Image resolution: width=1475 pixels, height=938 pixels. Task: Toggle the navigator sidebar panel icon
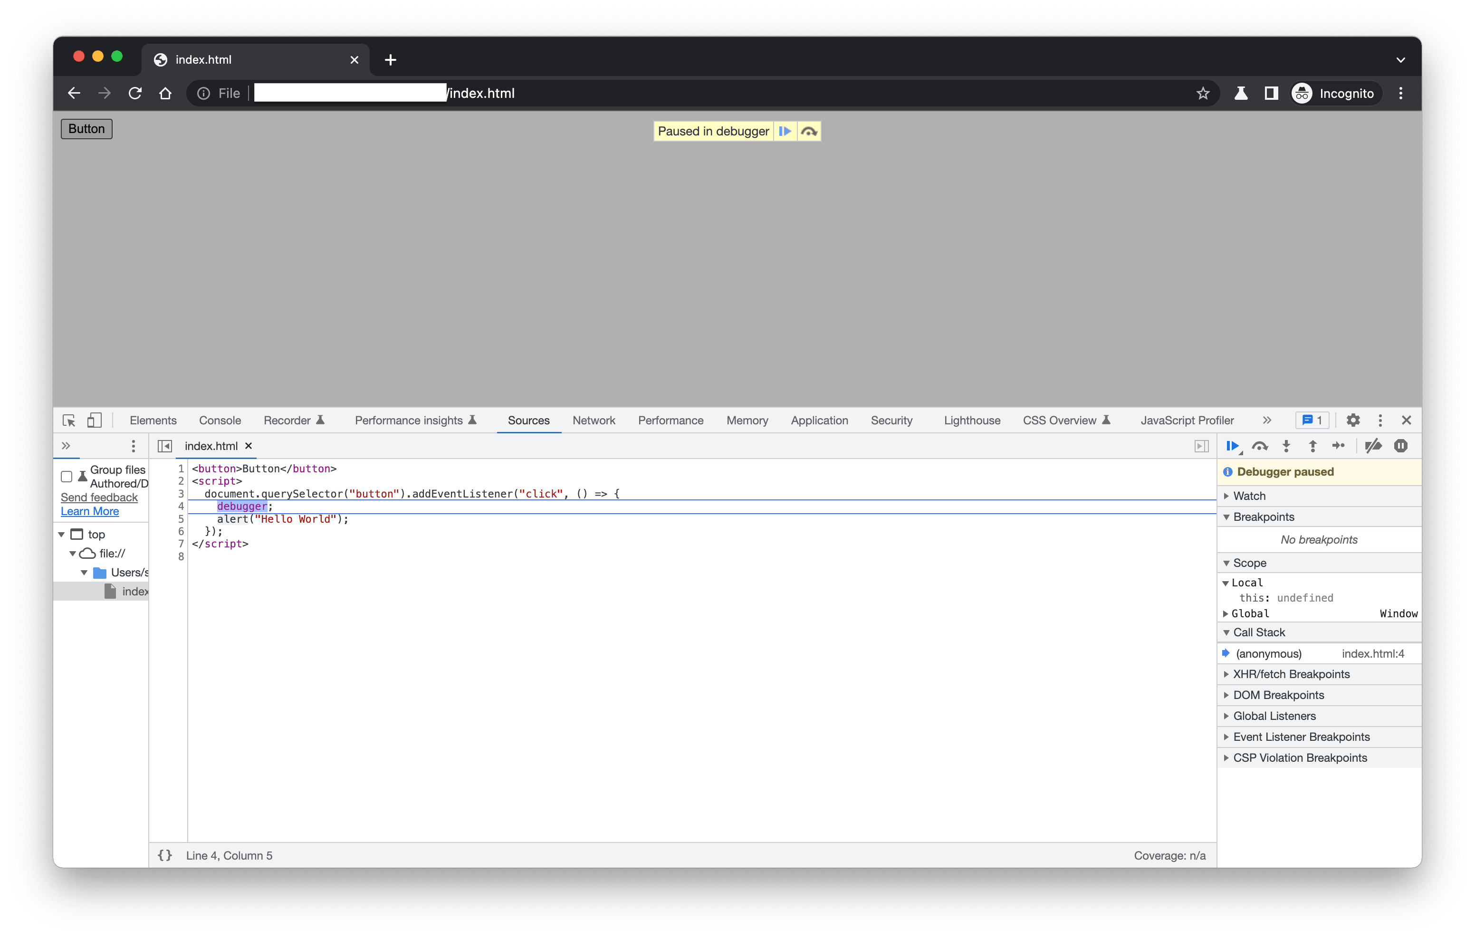(x=164, y=446)
